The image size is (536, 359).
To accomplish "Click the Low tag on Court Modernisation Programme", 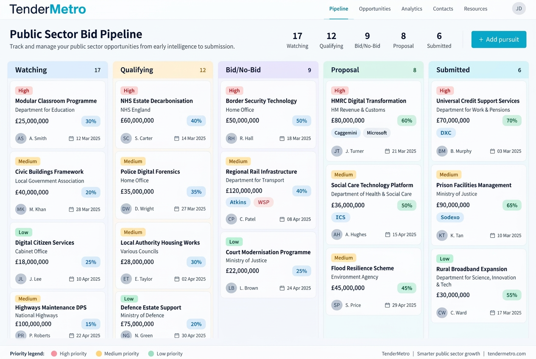I will tap(234, 242).
